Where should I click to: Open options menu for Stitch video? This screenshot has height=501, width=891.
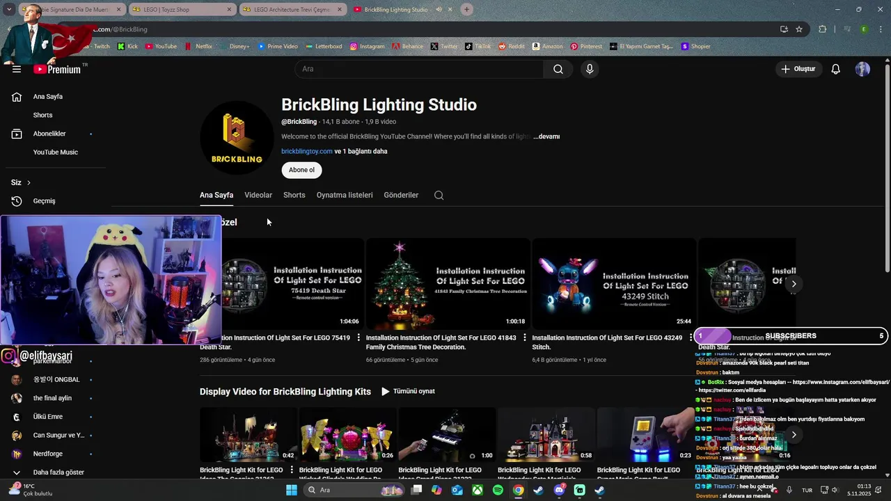click(x=690, y=337)
